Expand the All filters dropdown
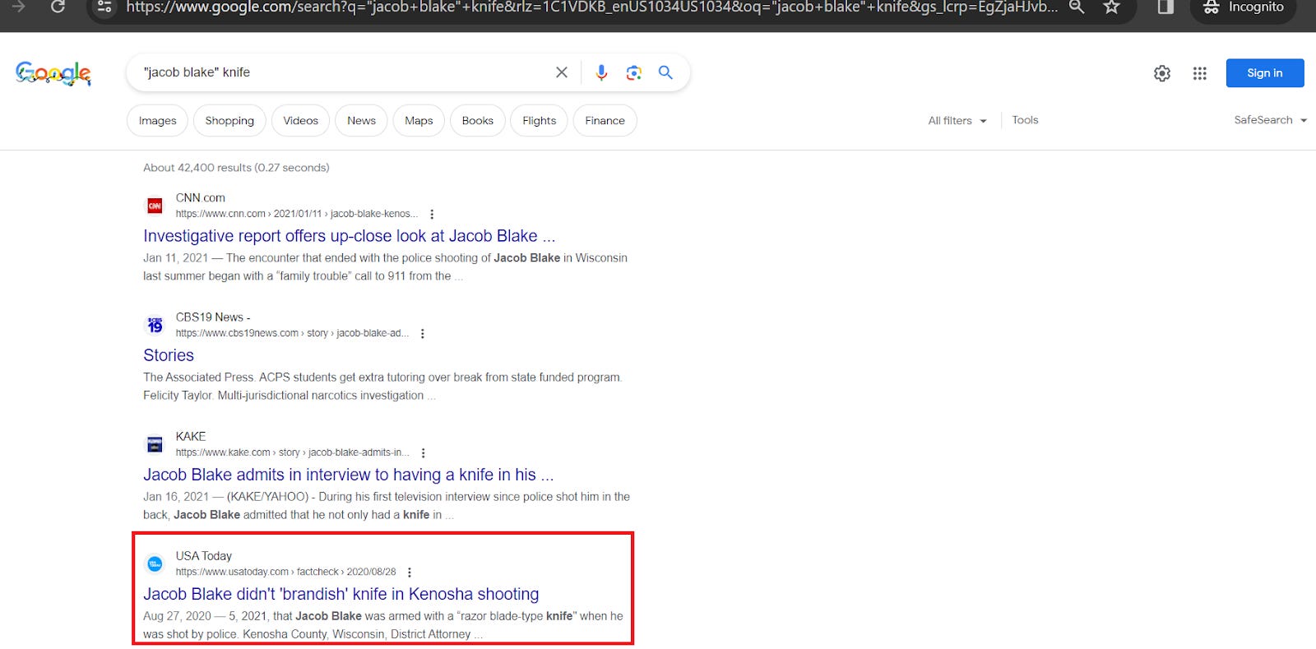1316x649 pixels. coord(957,120)
